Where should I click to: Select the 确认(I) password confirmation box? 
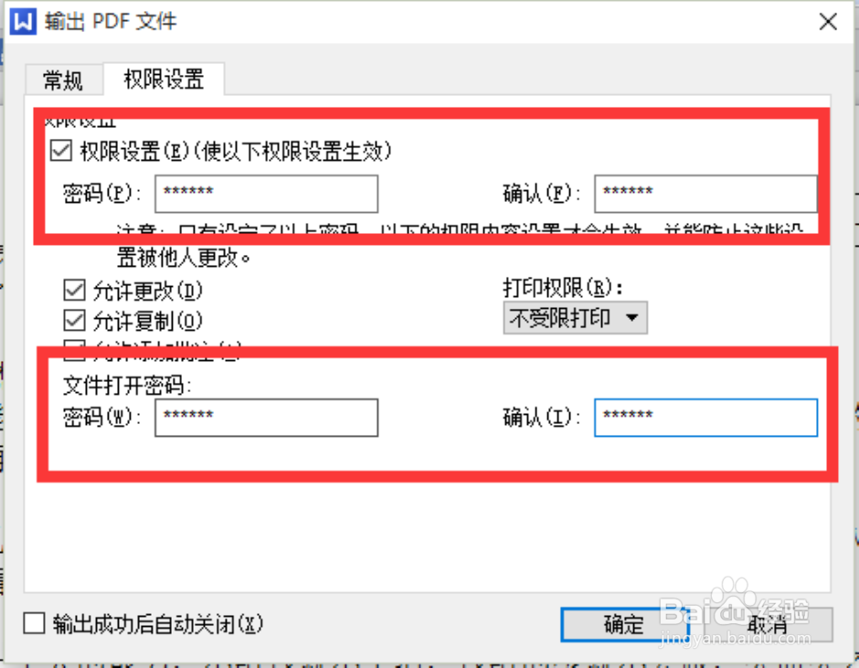click(x=705, y=418)
